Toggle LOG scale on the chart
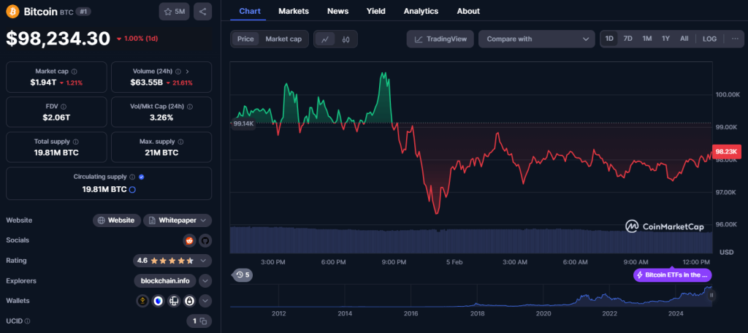The image size is (748, 333). point(709,39)
